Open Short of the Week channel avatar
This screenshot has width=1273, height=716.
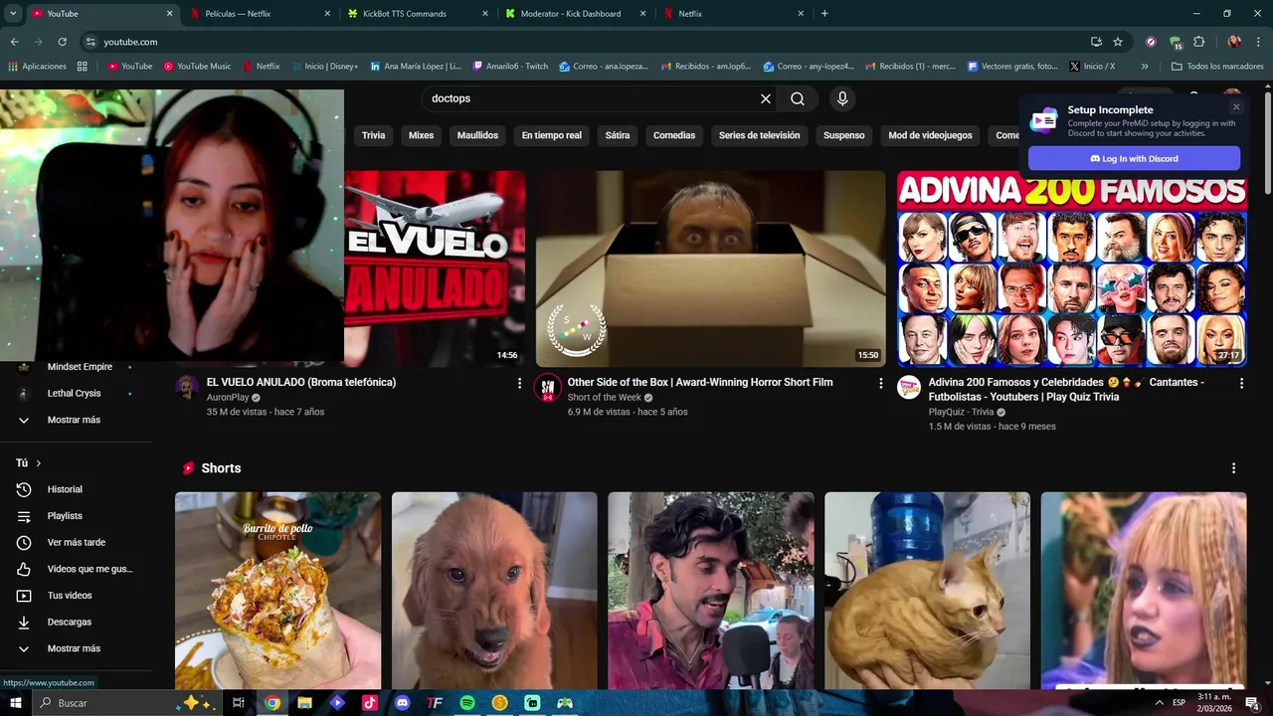tap(548, 387)
